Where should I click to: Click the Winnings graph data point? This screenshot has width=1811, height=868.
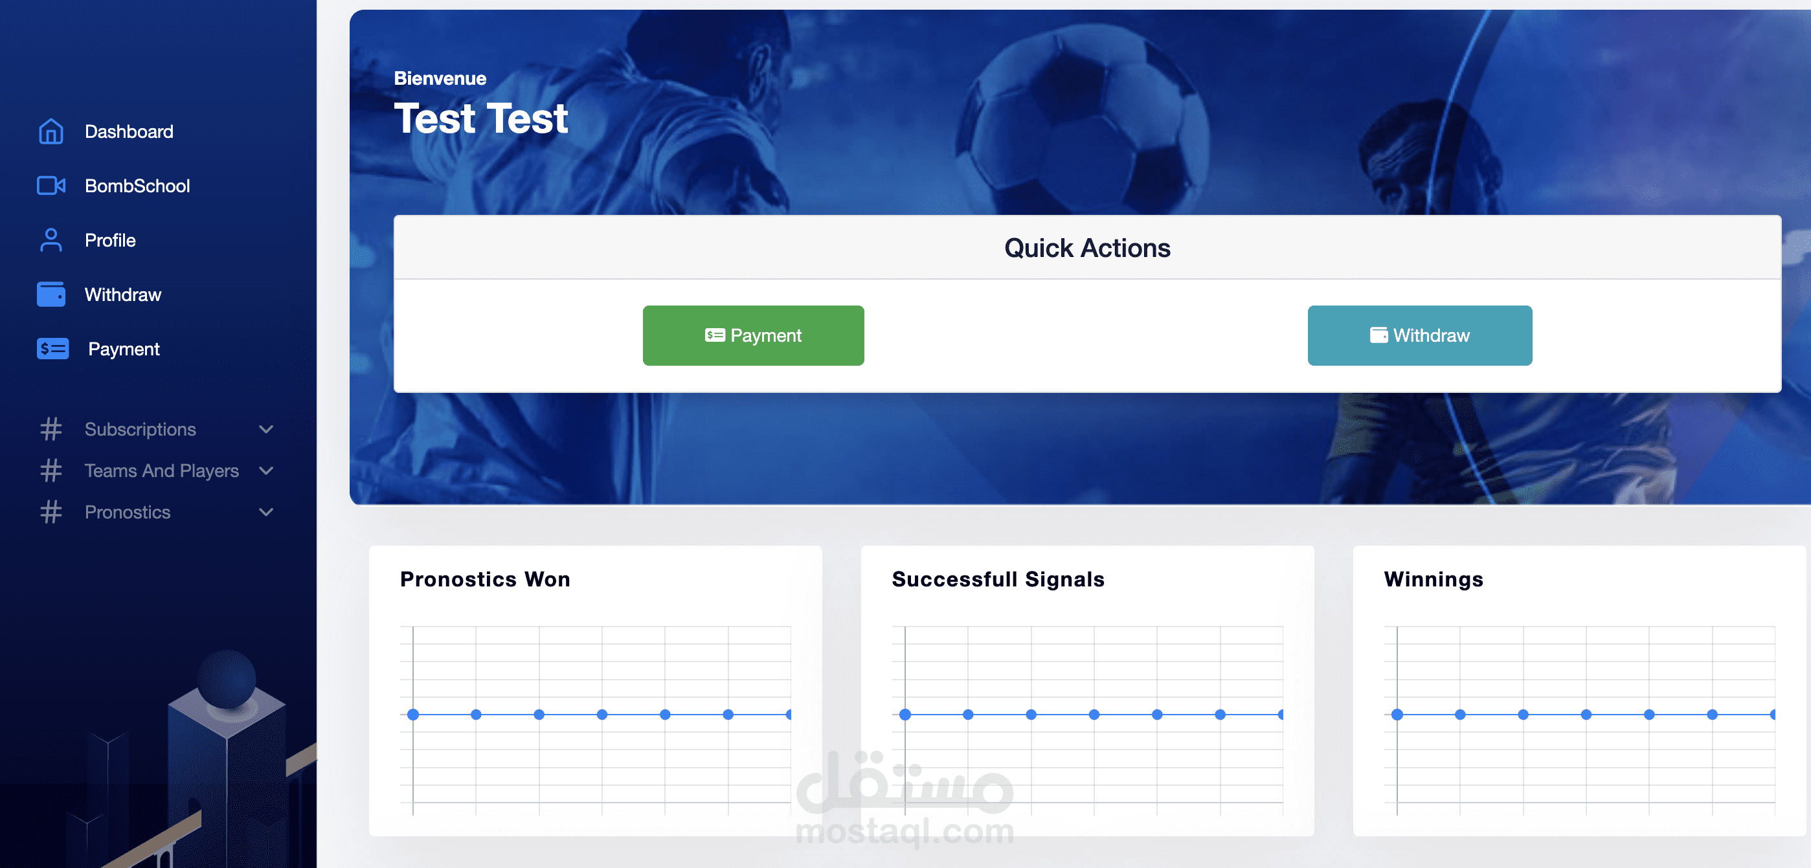point(1399,715)
